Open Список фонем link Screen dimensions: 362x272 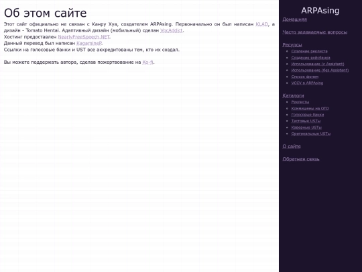305,77
